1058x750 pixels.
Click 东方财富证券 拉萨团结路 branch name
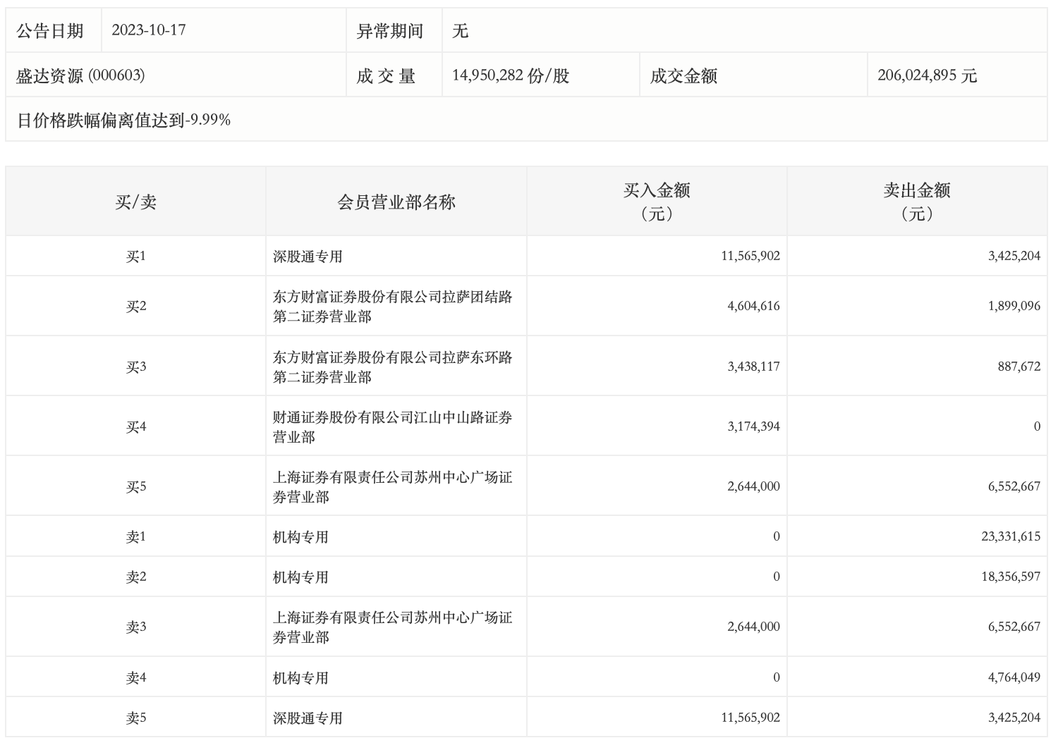point(392,307)
